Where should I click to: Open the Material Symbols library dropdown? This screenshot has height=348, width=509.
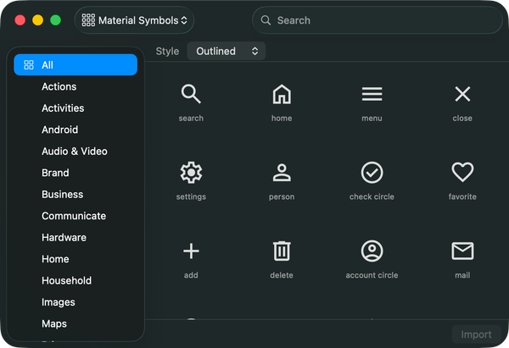pos(134,20)
